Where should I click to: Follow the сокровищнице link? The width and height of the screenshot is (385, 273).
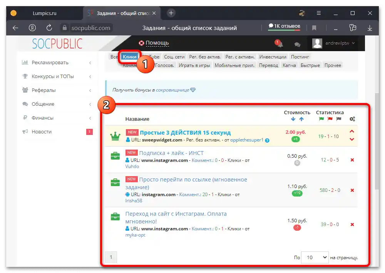point(172,90)
